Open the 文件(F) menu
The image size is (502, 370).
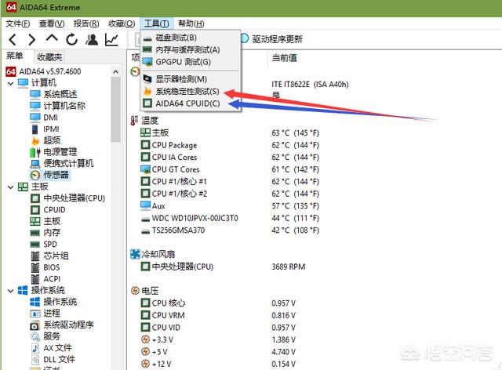(17, 24)
